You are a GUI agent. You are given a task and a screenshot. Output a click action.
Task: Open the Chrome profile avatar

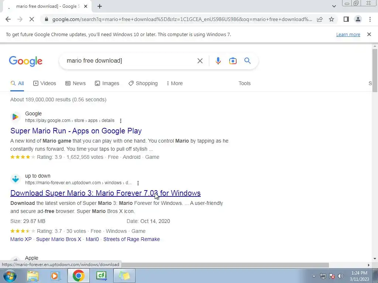point(358,19)
